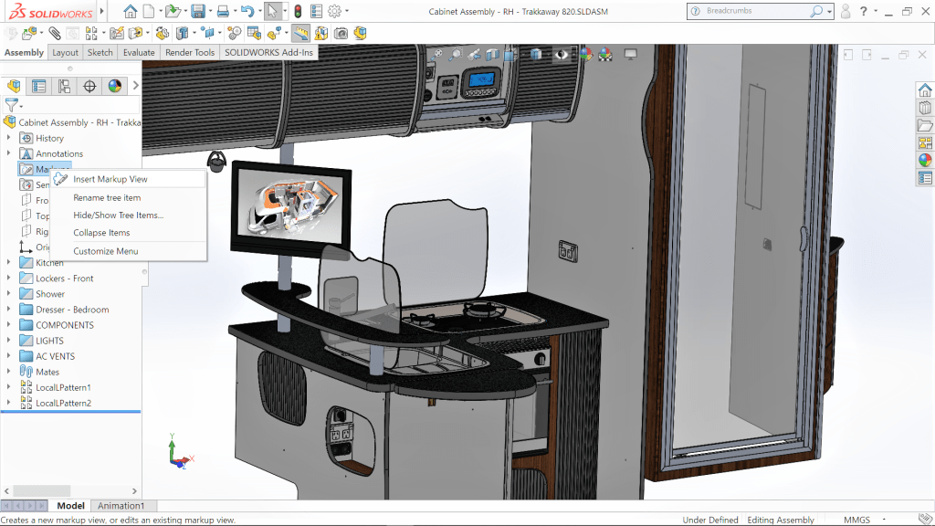The height and width of the screenshot is (526, 935).
Task: Toggle the selected Select cursor tool
Action: pyautogui.click(x=272, y=12)
